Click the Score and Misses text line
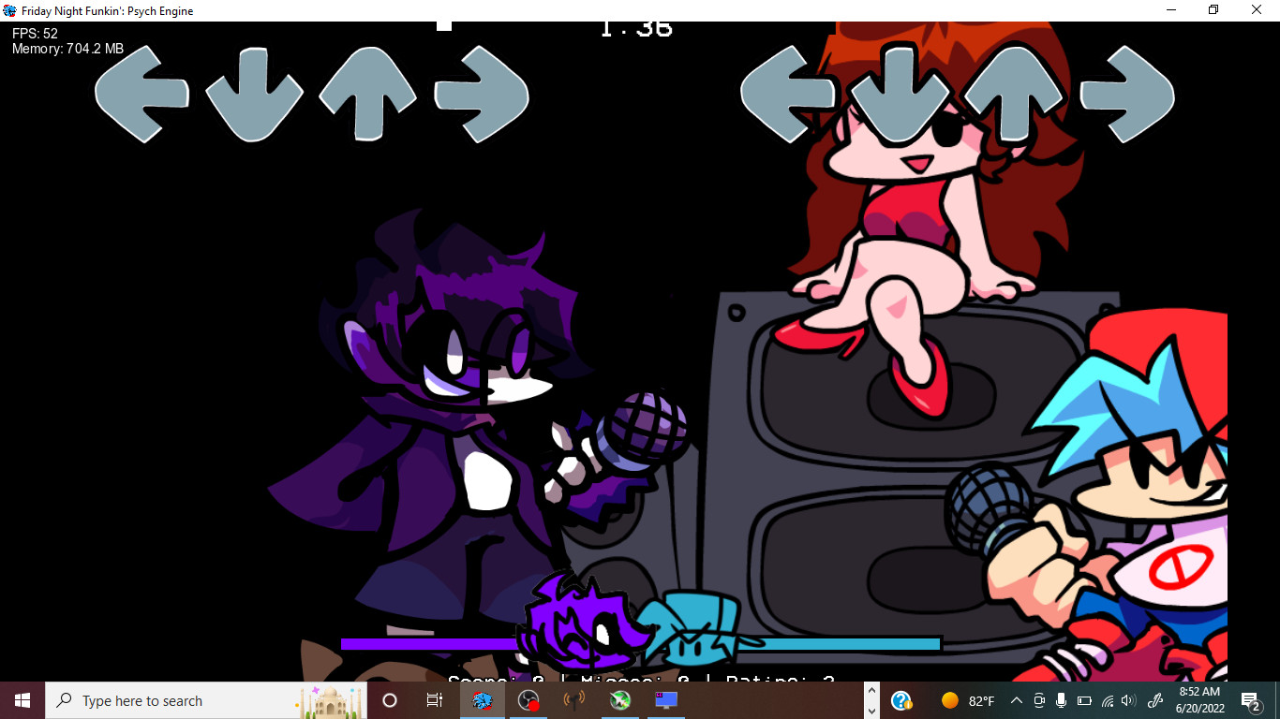This screenshot has width=1280, height=719. [641, 678]
